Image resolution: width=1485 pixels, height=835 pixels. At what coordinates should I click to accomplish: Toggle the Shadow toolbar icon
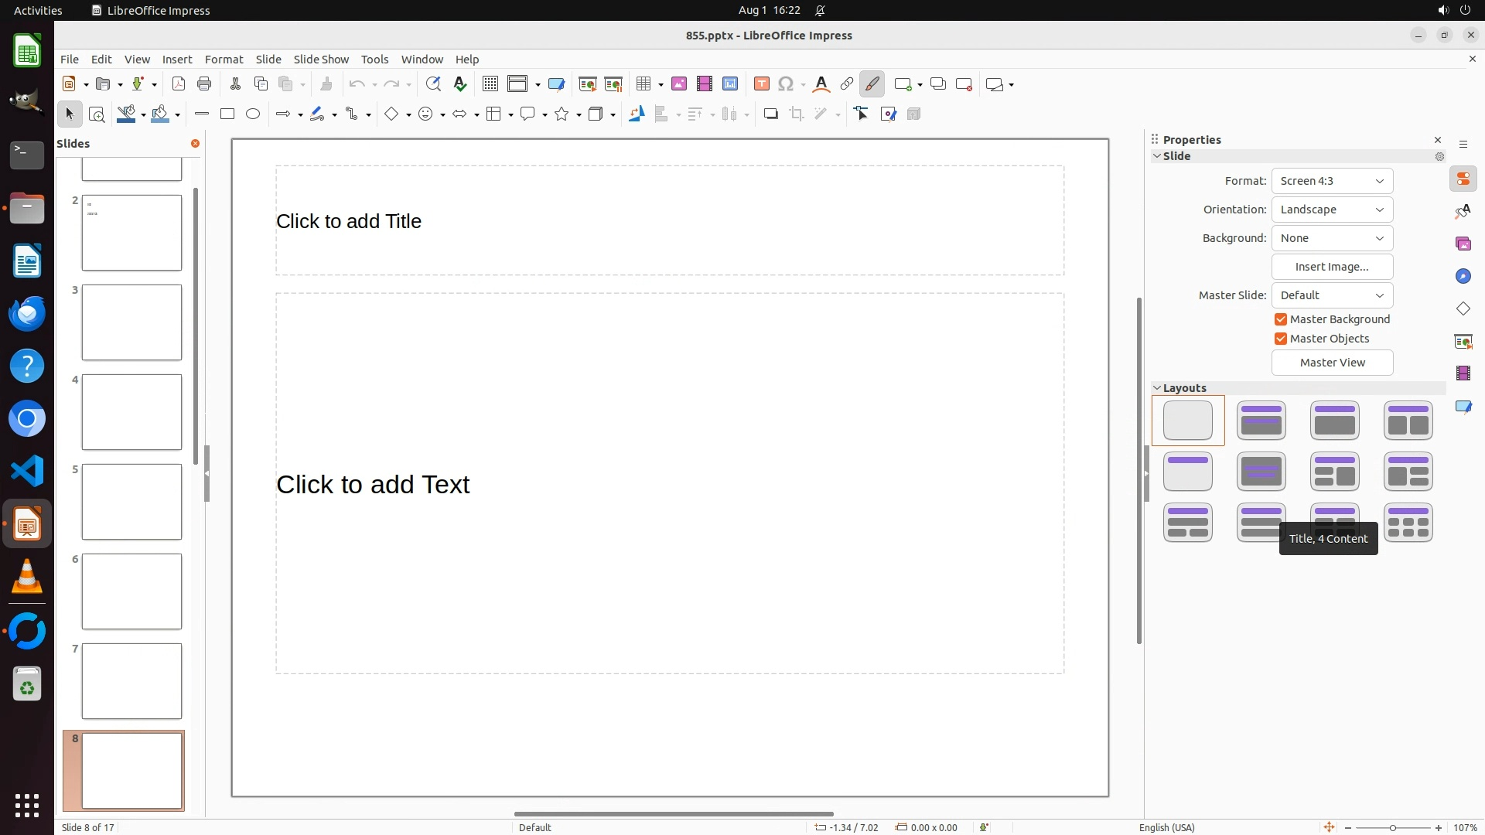770,114
